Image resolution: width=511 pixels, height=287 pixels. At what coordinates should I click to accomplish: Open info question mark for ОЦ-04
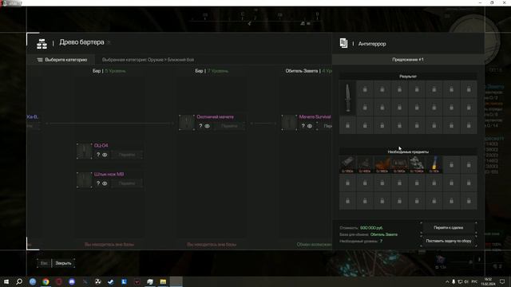[98, 155]
